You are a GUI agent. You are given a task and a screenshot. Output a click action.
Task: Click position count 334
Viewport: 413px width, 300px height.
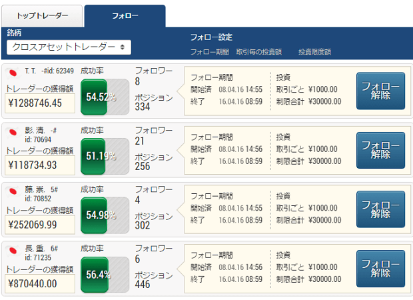click(x=143, y=107)
